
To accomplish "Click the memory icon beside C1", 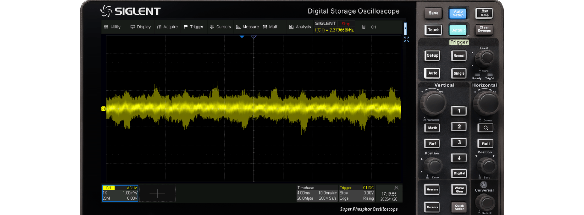I will tap(364, 27).
